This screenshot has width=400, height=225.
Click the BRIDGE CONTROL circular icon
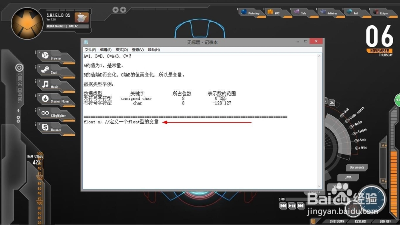19,68
